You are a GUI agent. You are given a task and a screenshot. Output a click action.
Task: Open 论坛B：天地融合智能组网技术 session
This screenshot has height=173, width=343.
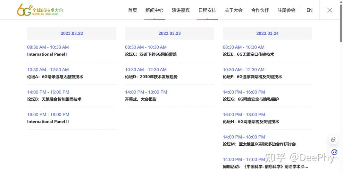pos(54,99)
